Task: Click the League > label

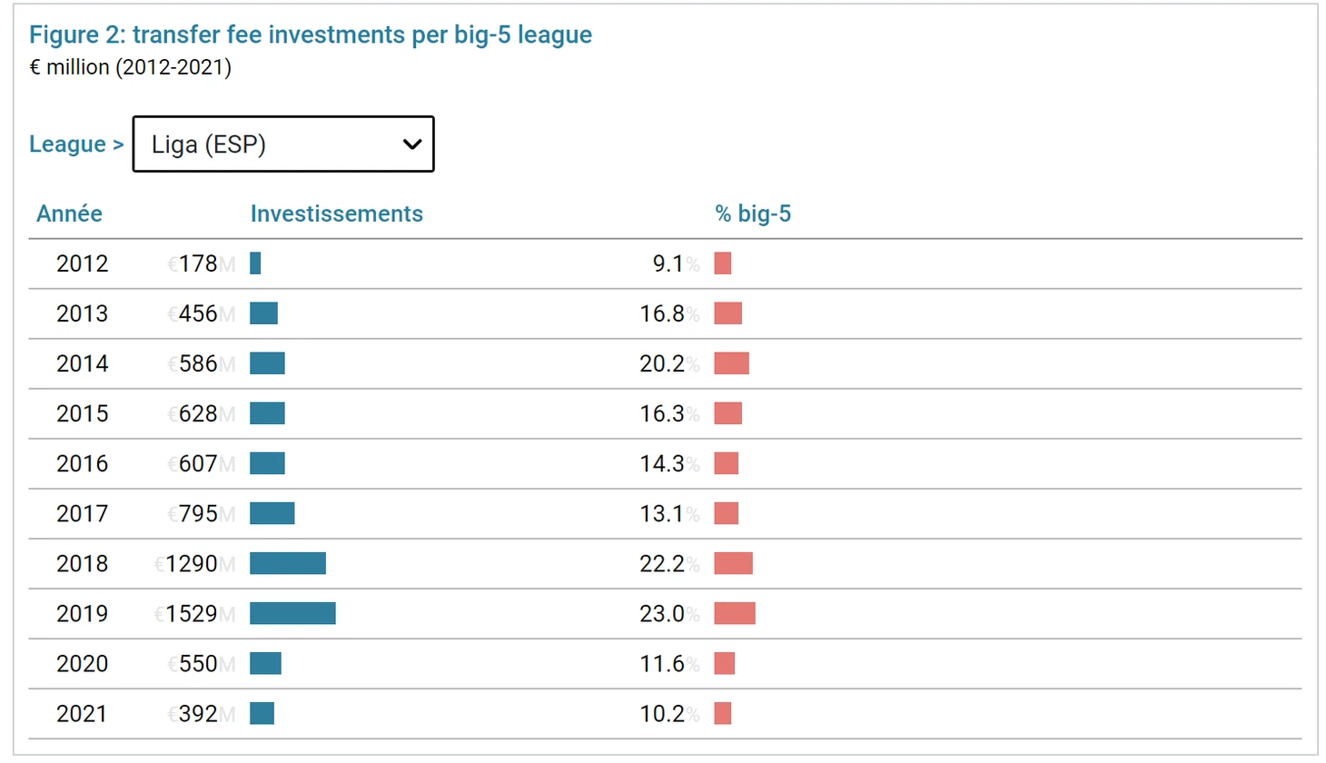Action: click(76, 144)
